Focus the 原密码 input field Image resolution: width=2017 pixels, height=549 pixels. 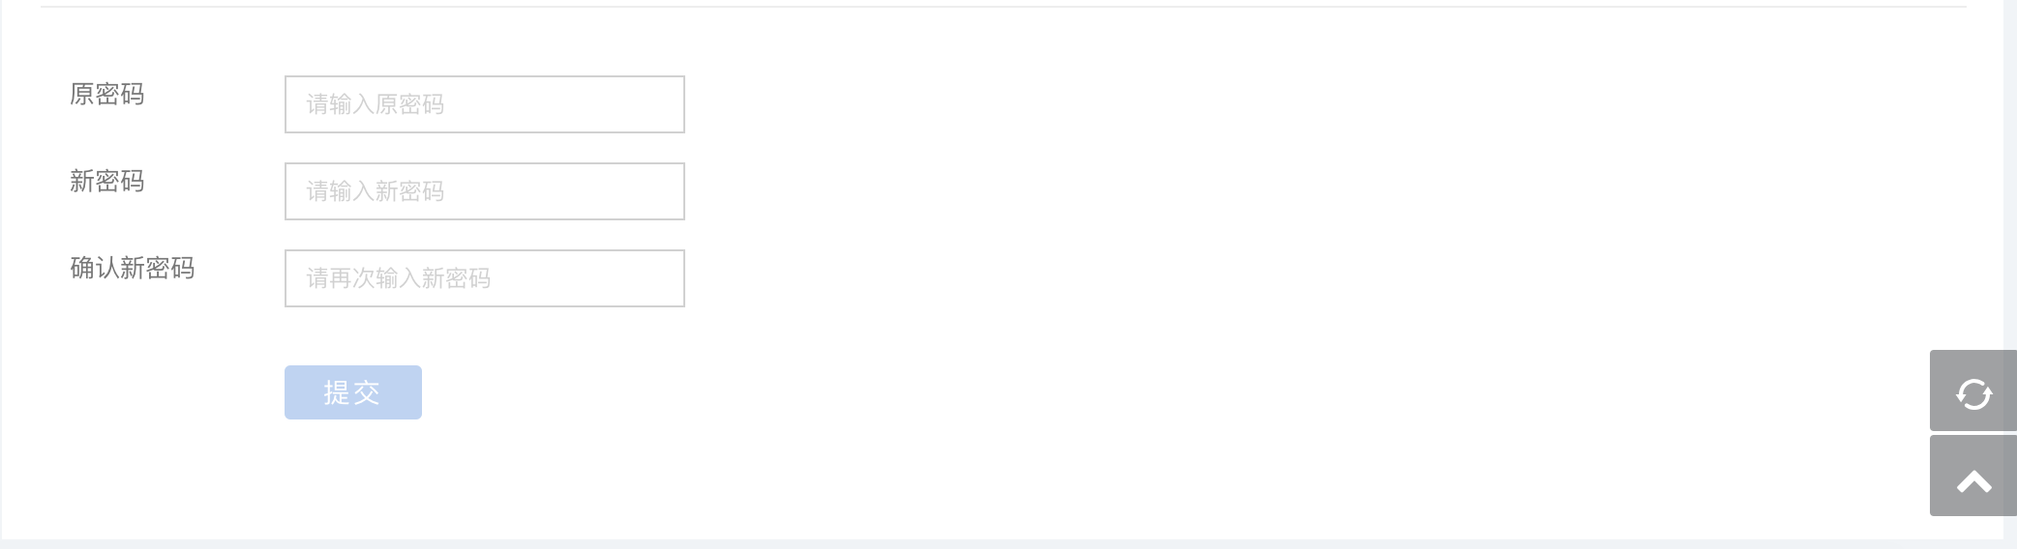[484, 104]
